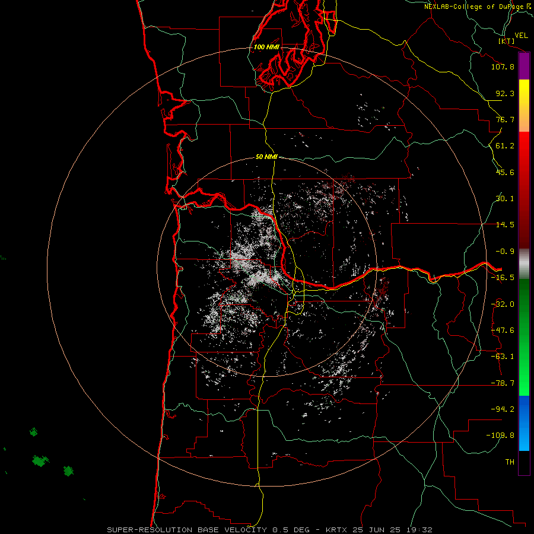Click the -16.5 legend value
534x534 pixels.
[503, 278]
